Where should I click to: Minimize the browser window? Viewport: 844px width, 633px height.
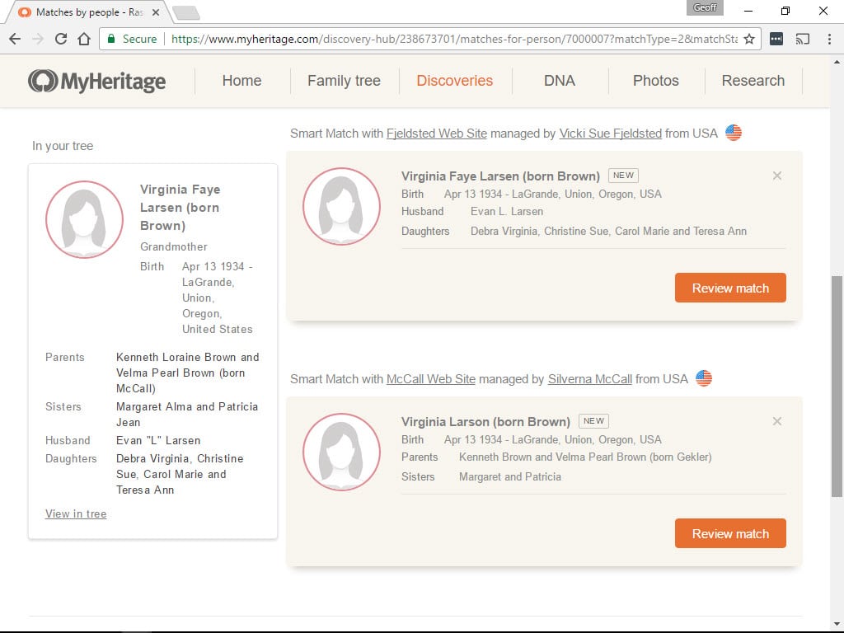(x=748, y=11)
